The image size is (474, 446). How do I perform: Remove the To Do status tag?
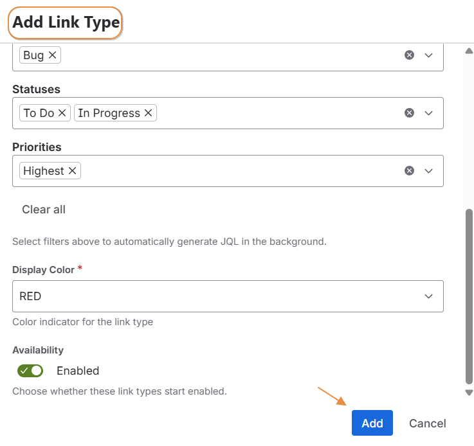[62, 113]
